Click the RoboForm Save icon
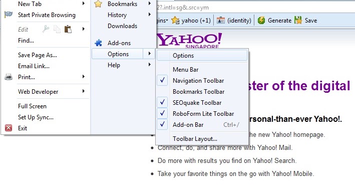 pyautogui.click(x=298, y=20)
